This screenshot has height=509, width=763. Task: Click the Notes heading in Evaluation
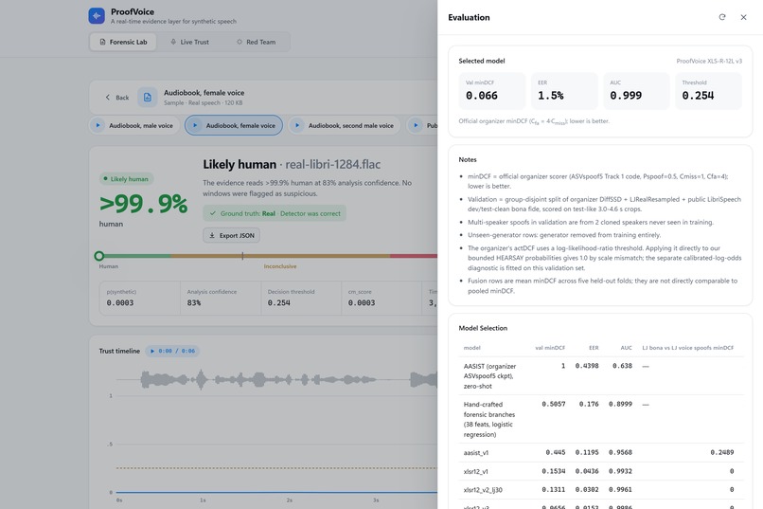(468, 160)
